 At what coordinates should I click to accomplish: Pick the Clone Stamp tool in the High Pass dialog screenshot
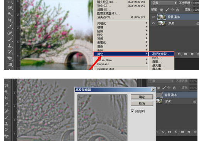[x=7, y=124]
